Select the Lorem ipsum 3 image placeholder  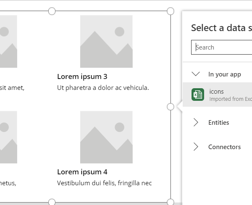106,42
